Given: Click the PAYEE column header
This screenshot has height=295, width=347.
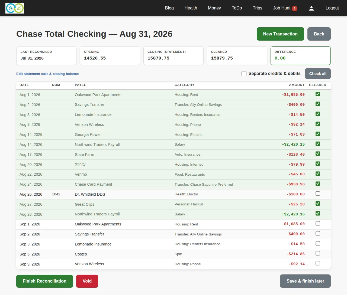Looking at the screenshot, I should click(81, 85).
